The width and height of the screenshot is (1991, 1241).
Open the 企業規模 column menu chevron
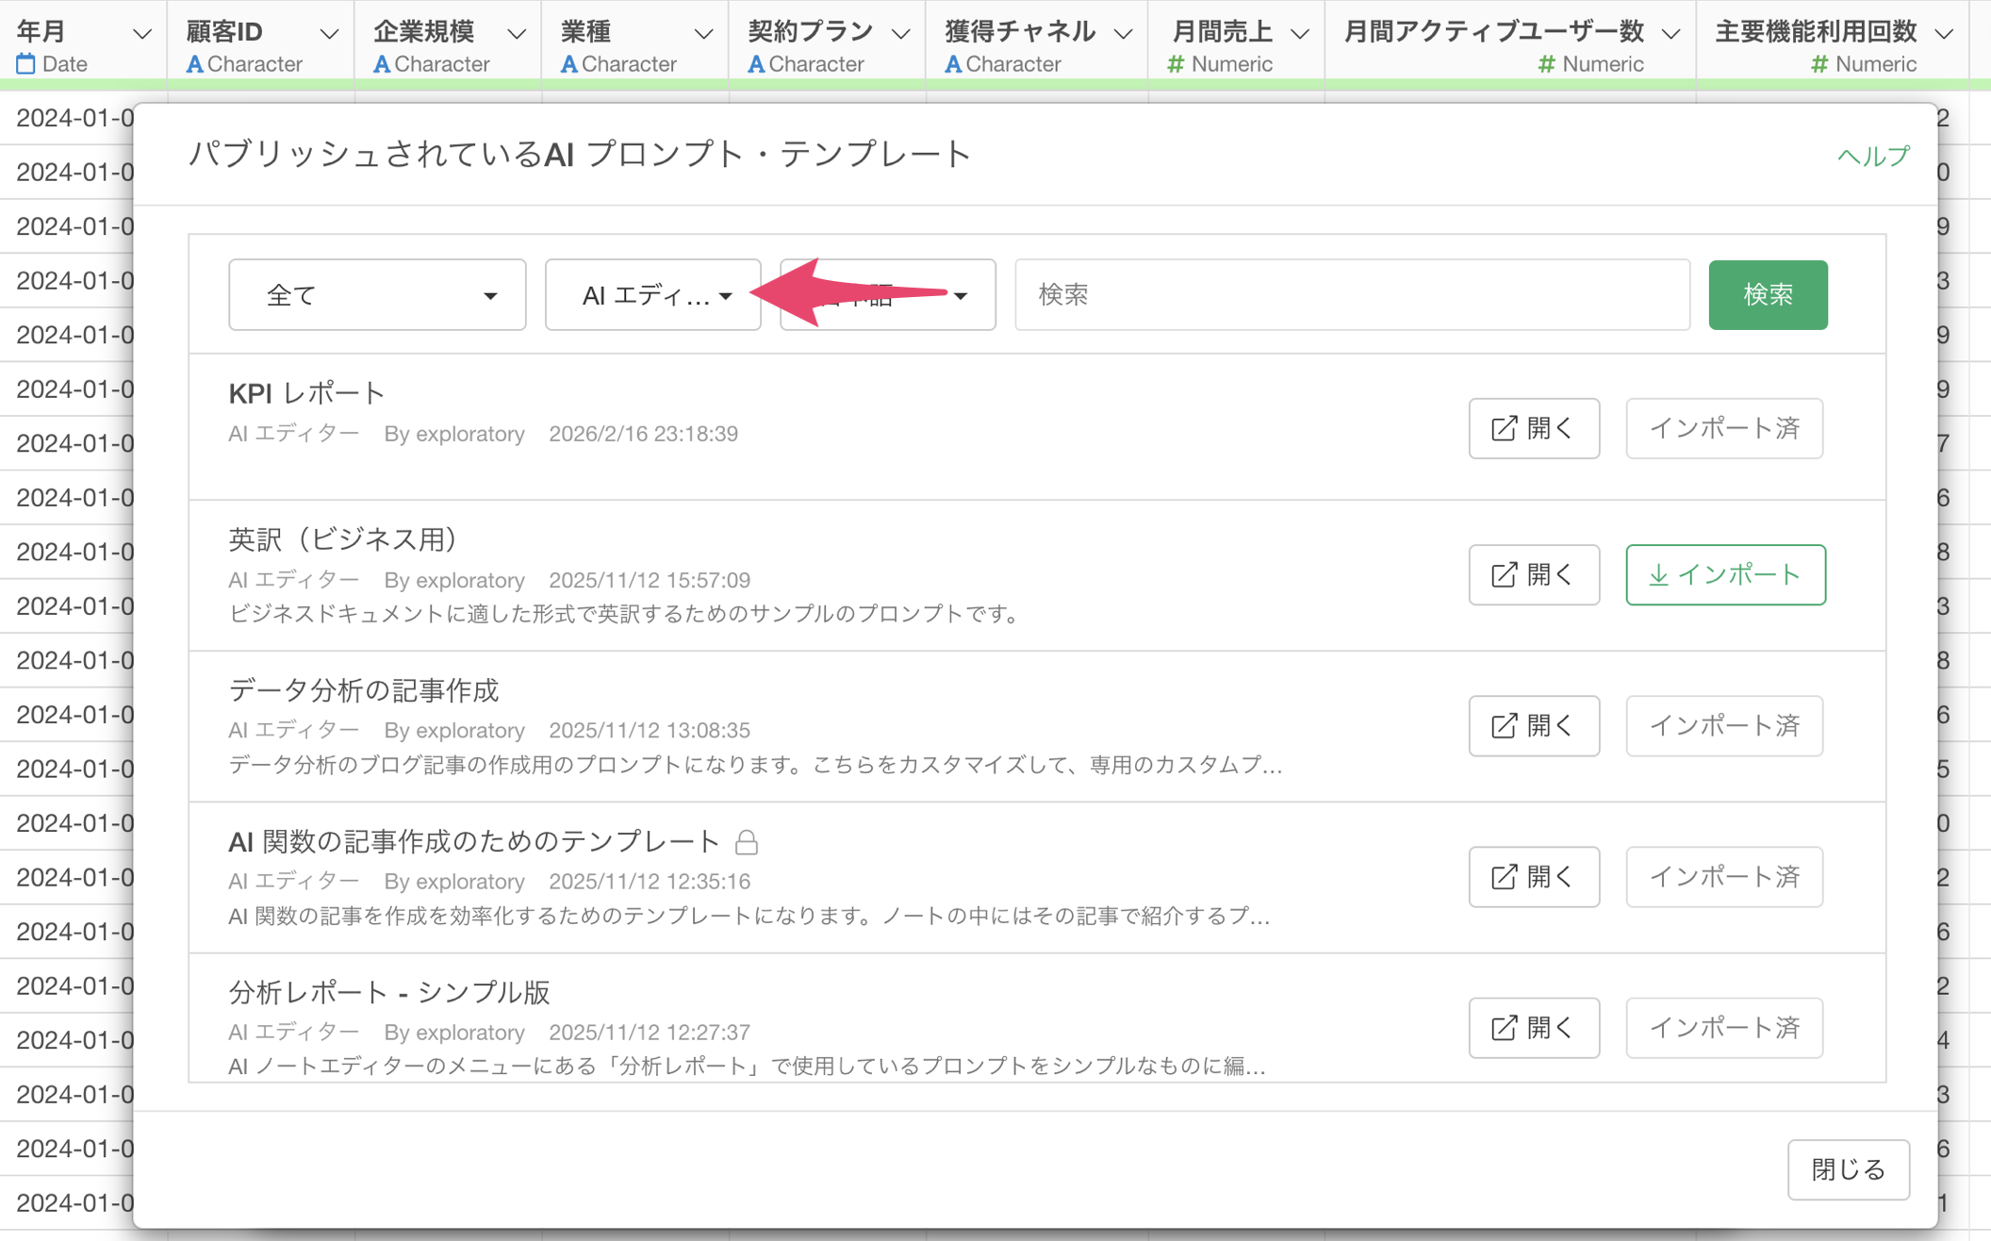point(516,34)
